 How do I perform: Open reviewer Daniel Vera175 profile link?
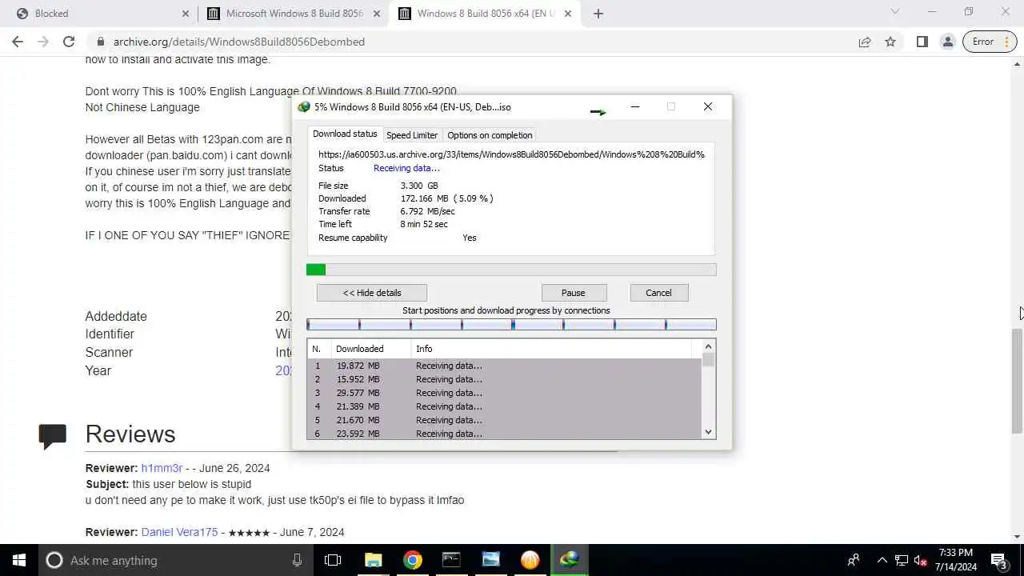point(179,532)
